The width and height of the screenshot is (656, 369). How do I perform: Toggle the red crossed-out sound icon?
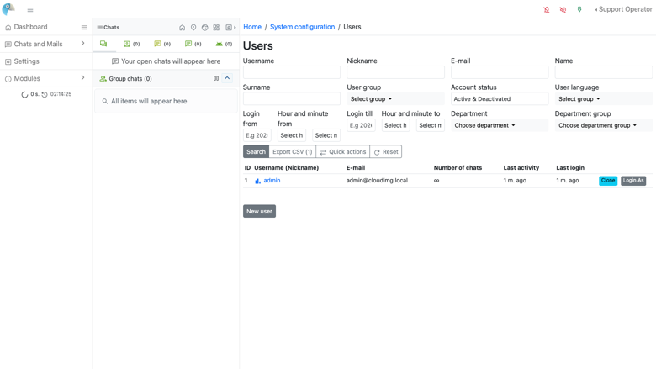pyautogui.click(x=563, y=9)
